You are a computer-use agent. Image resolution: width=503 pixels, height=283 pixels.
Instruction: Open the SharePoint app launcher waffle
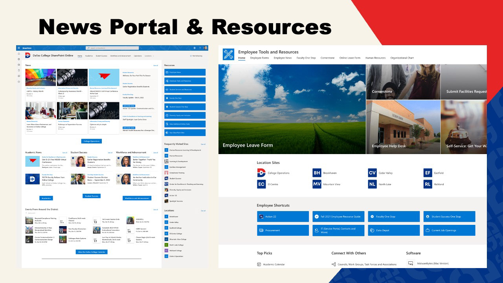(18, 48)
